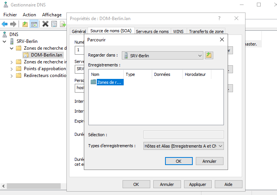Open the Types d'enregistrements dropdown
The height and width of the screenshot is (195, 277).
(220, 146)
